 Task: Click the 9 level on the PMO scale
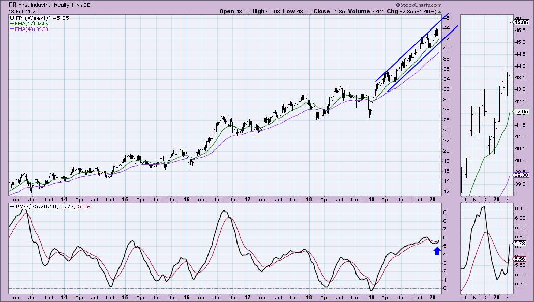click(445, 213)
